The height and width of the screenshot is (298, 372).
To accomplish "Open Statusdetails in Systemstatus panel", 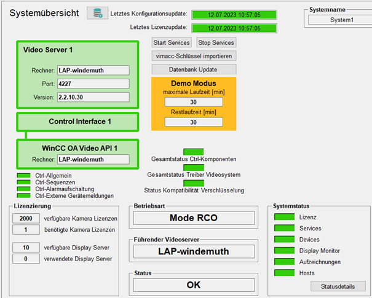I will [x=338, y=286].
